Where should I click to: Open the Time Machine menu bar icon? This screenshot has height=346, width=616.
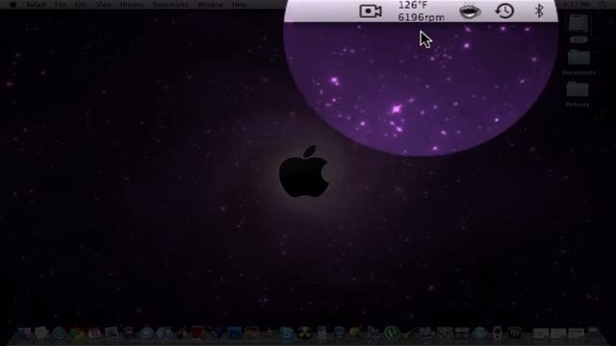pos(504,11)
